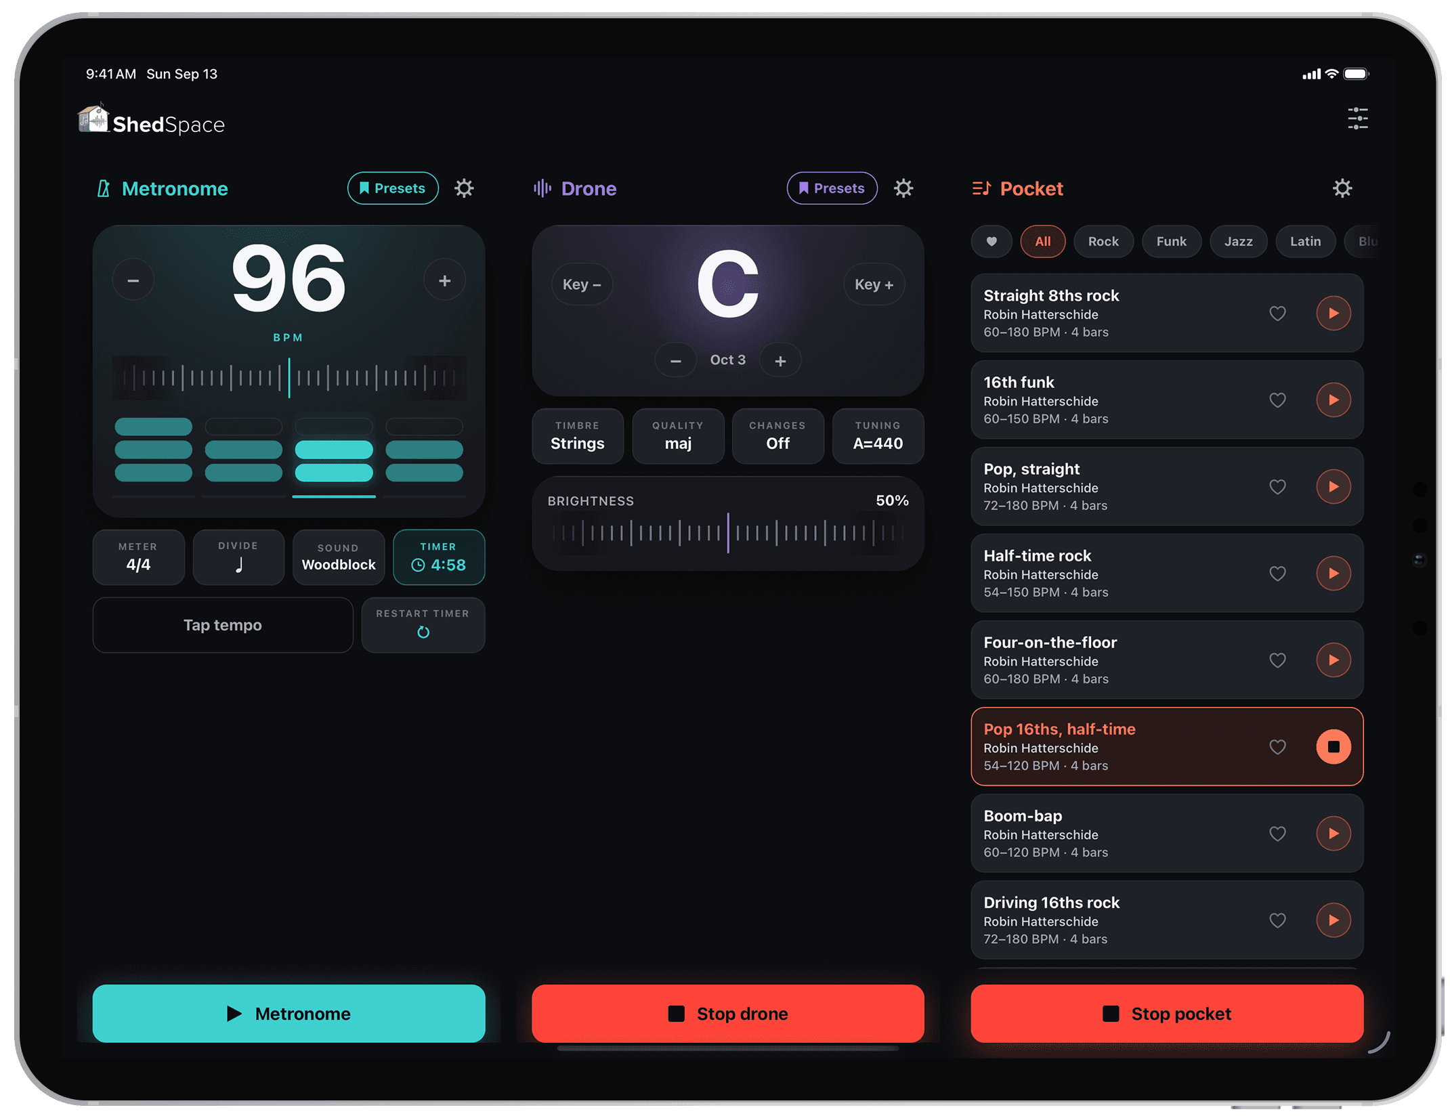Image resolution: width=1450 pixels, height=1116 pixels.
Task: Play the Half-time rock groove
Action: pos(1333,574)
